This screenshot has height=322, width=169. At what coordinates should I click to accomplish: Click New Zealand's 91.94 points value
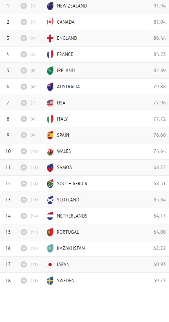tap(160, 6)
